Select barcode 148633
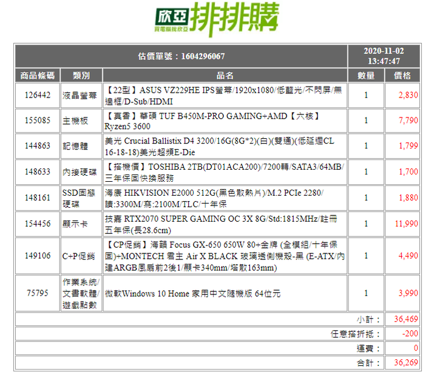 click(x=38, y=171)
